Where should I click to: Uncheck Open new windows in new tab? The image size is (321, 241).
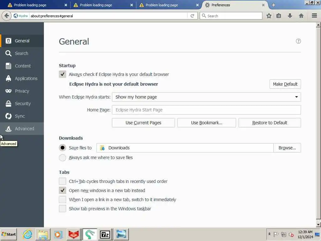(x=62, y=190)
